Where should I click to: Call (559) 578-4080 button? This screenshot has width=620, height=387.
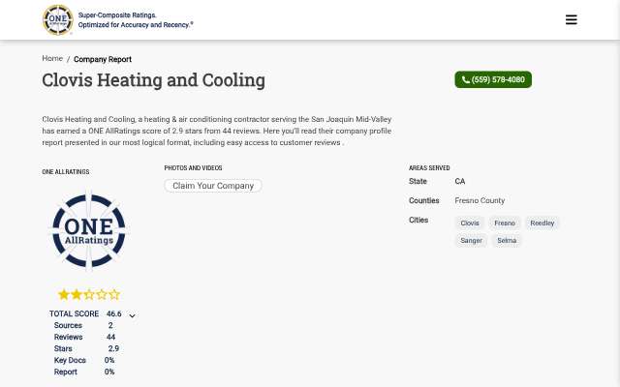493,79
